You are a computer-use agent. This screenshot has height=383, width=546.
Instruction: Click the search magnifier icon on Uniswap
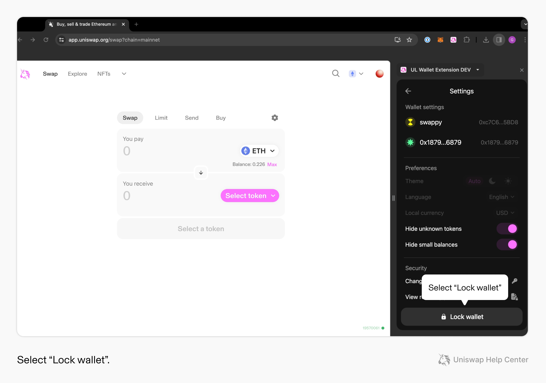tap(336, 74)
